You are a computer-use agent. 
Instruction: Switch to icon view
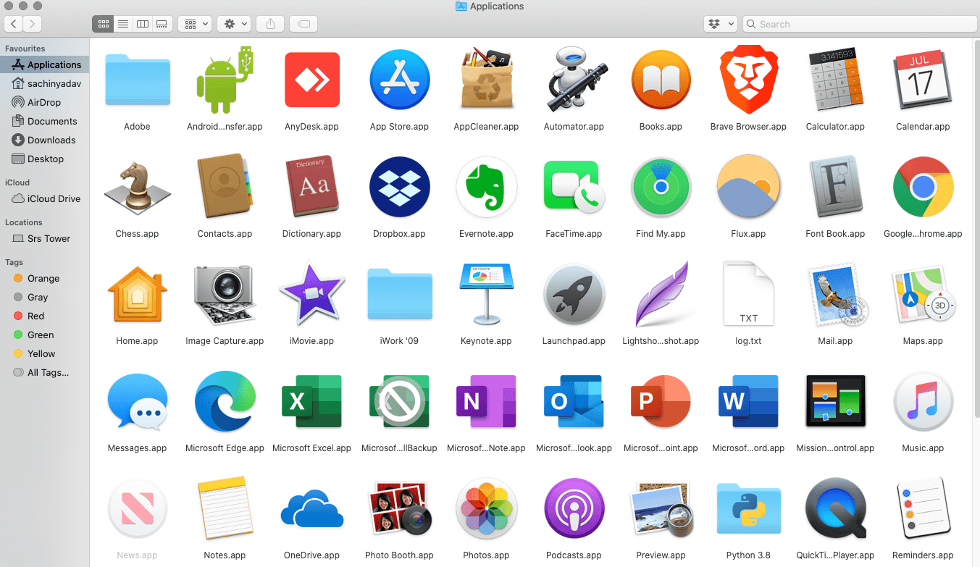(104, 24)
